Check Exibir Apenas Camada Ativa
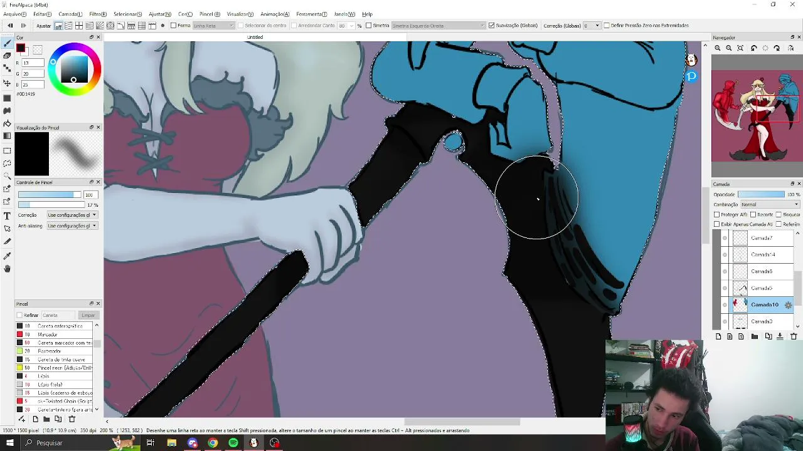The width and height of the screenshot is (803, 451). [717, 224]
